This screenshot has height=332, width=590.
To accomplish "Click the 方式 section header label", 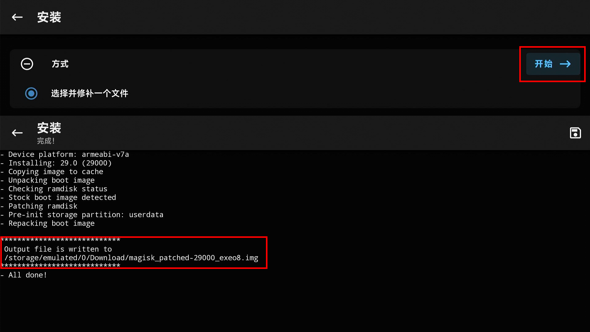I will point(60,64).
